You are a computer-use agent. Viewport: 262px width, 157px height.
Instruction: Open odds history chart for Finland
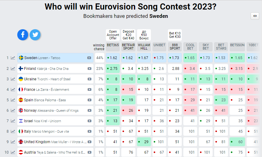point(13,69)
